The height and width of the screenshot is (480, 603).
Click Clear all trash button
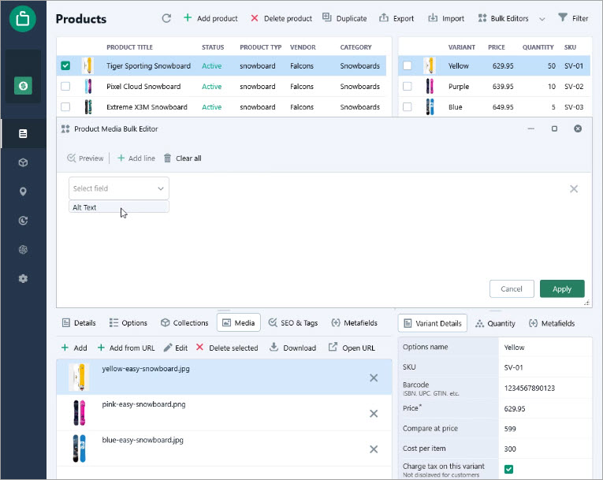(182, 158)
